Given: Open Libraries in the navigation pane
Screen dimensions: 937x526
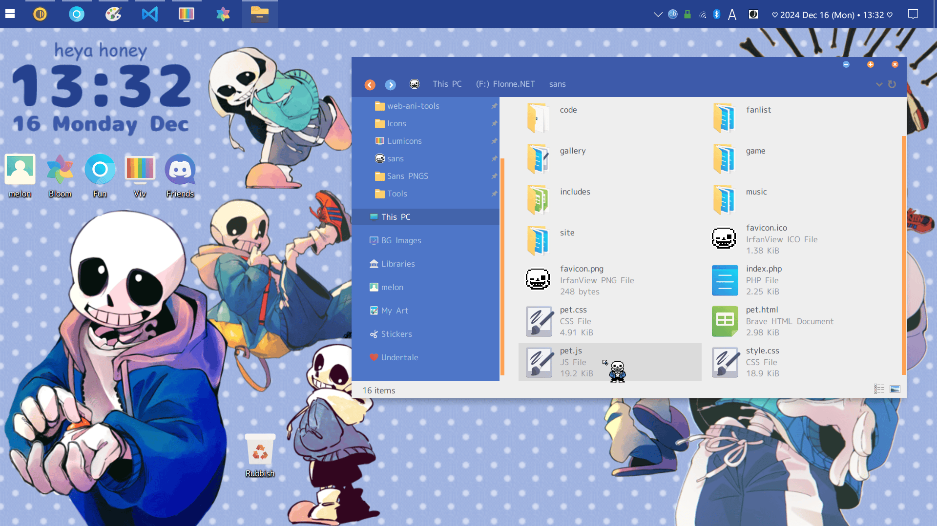Looking at the screenshot, I should (x=397, y=264).
